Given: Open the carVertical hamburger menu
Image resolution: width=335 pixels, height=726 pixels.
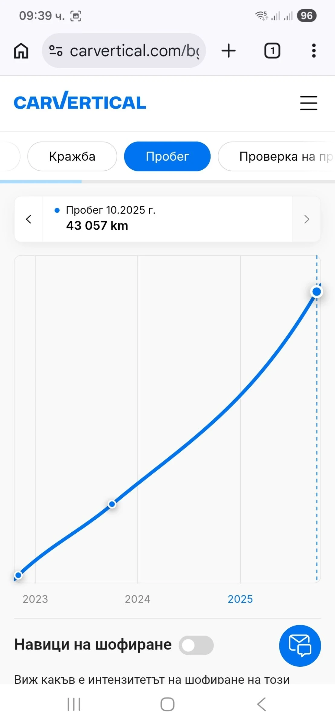Looking at the screenshot, I should click(308, 103).
